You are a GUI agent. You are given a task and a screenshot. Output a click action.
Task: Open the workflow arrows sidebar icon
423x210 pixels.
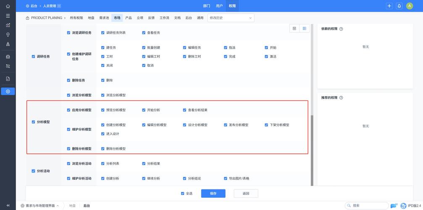[8, 66]
